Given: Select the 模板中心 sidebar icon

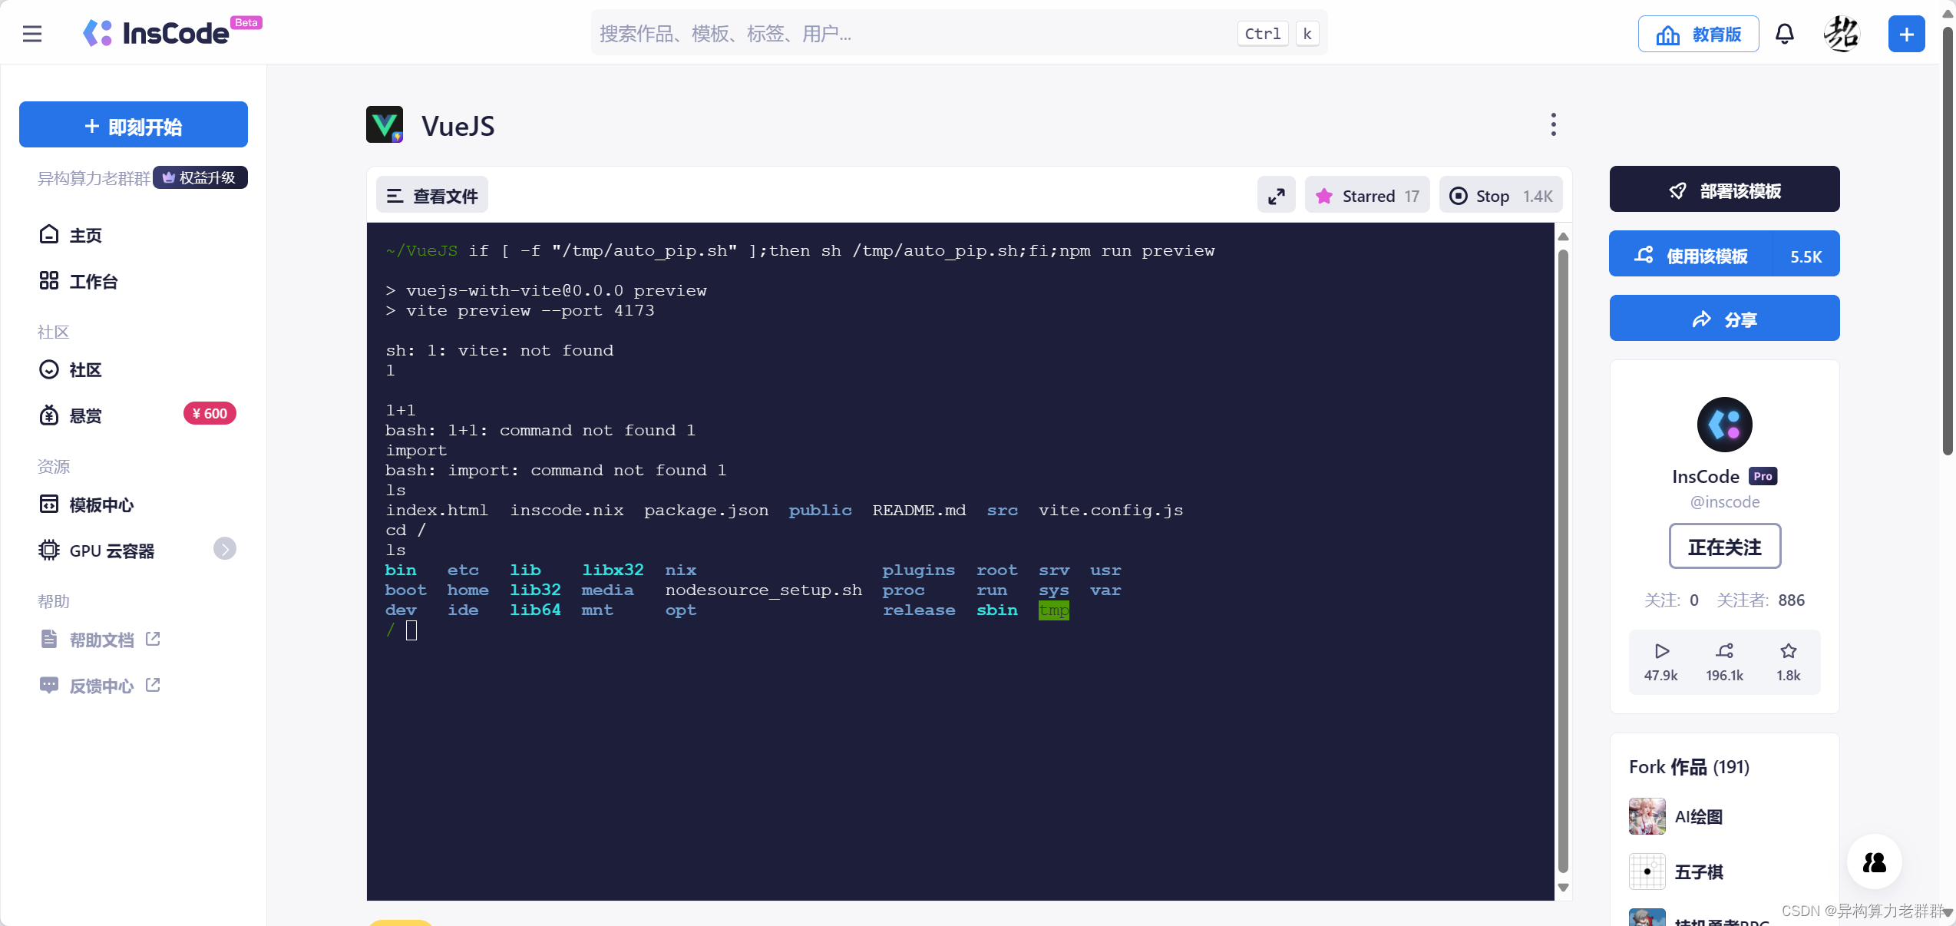Looking at the screenshot, I should click(49, 504).
